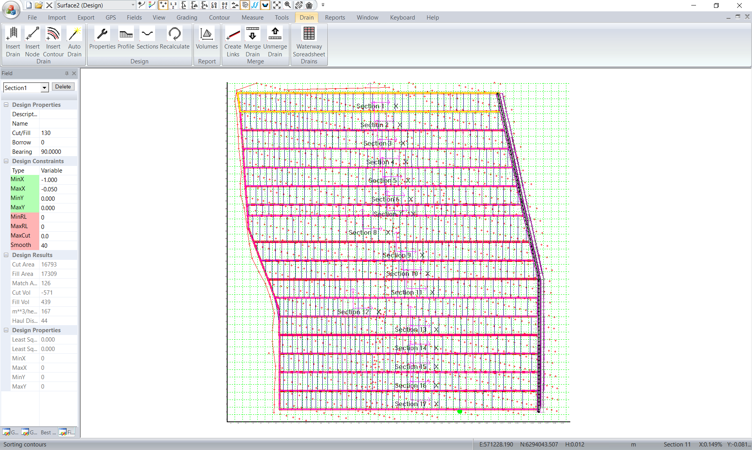Pin the Field panel
752x450 pixels.
tap(67, 73)
